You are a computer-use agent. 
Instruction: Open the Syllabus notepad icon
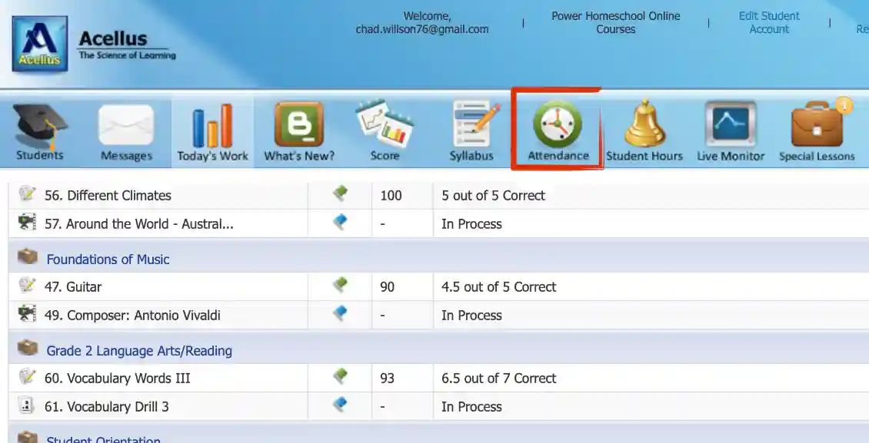474,124
